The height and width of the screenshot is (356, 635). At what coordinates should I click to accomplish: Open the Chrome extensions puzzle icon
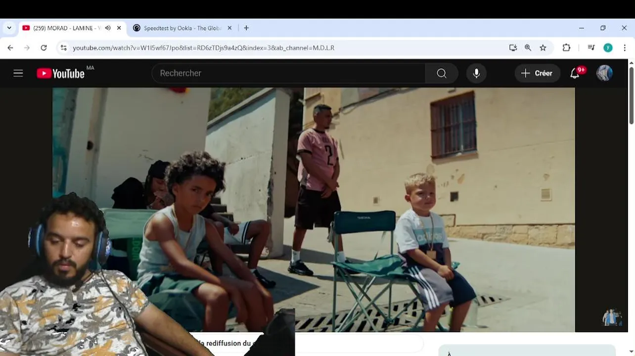click(566, 48)
